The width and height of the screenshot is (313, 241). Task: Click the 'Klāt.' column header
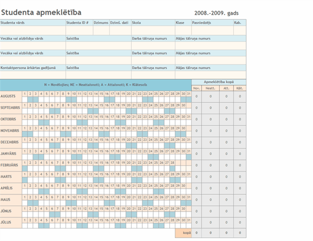tap(240, 88)
